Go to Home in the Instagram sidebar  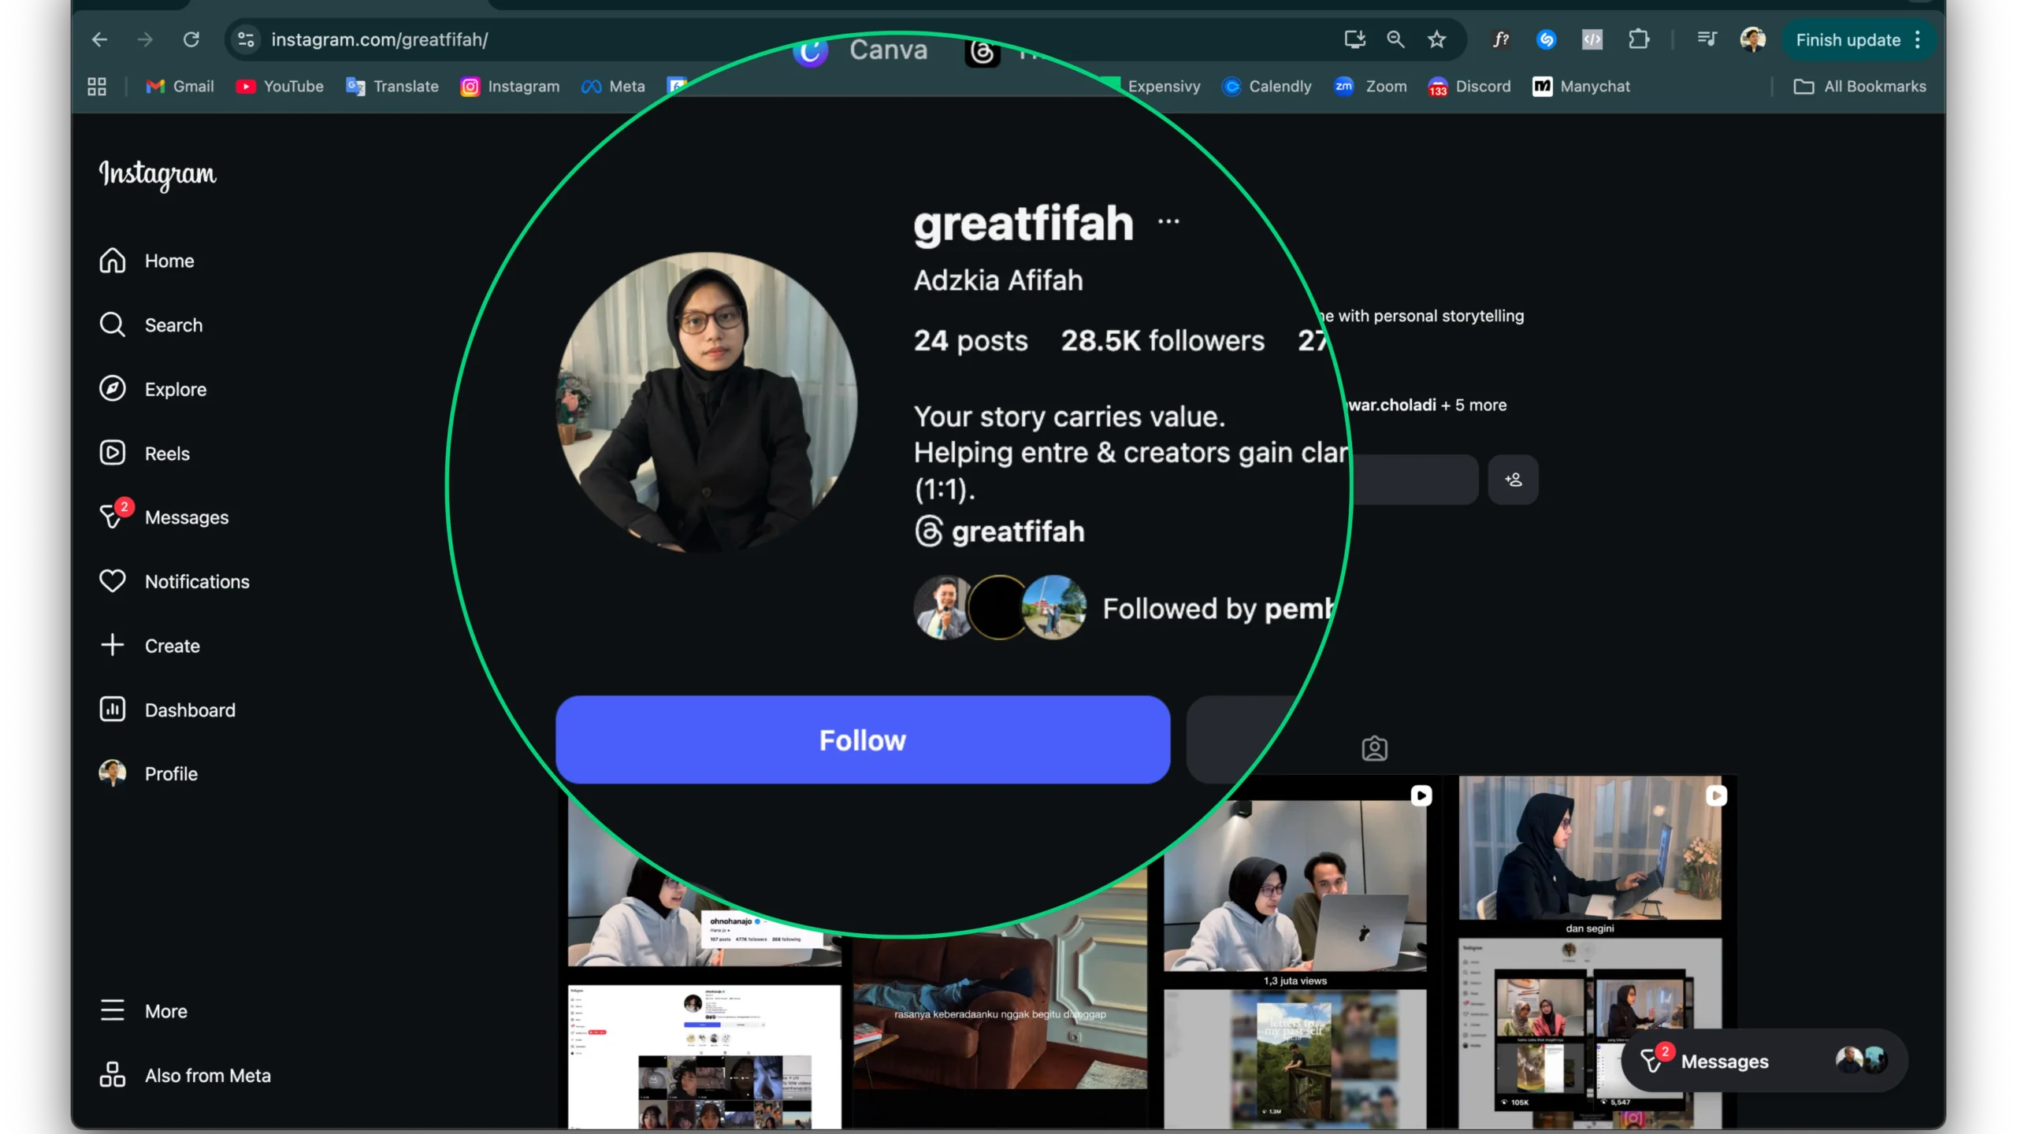click(147, 261)
